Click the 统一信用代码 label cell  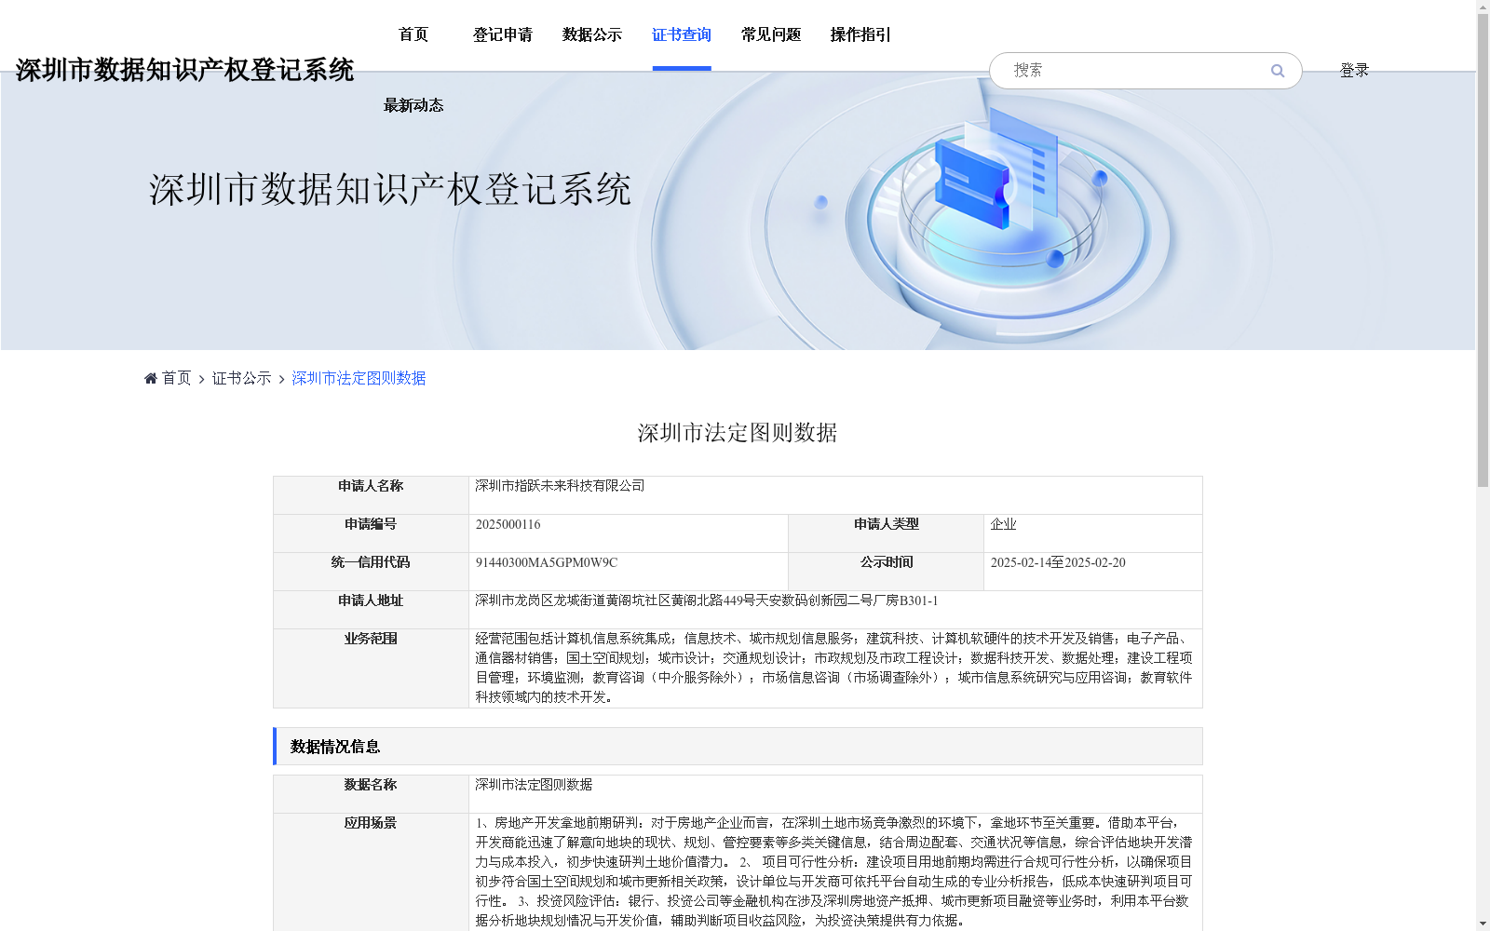click(371, 572)
